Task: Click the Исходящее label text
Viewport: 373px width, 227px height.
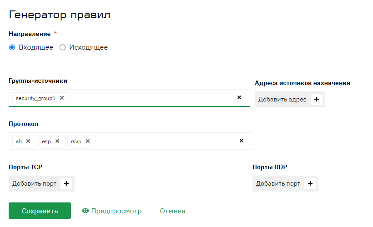Action: click(89, 47)
